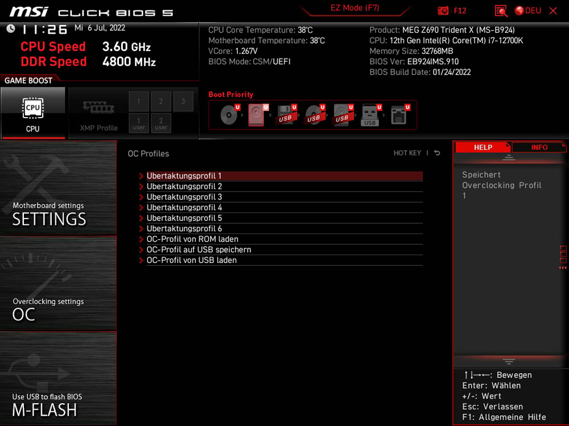569x426 pixels.
Task: Open the M-FLASH BIOS flashing section
Action: point(58,378)
